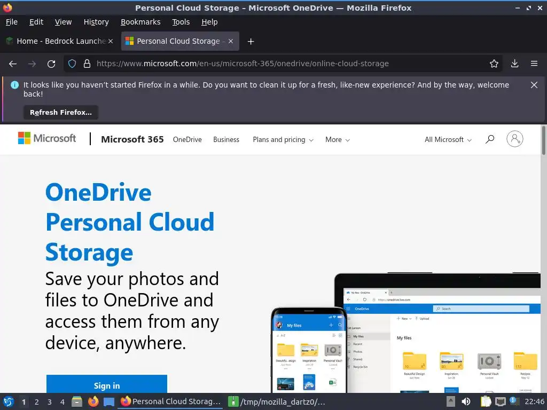Open the View menu
The image size is (547, 410).
pos(63,22)
